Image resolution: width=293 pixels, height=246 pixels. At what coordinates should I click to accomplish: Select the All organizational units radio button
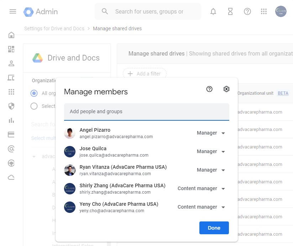point(34,93)
